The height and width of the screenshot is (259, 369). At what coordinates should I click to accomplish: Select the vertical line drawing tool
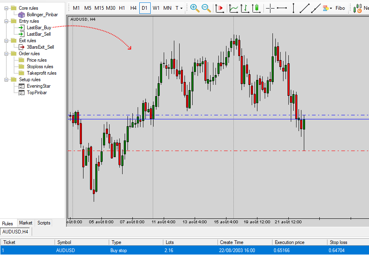click(293, 8)
